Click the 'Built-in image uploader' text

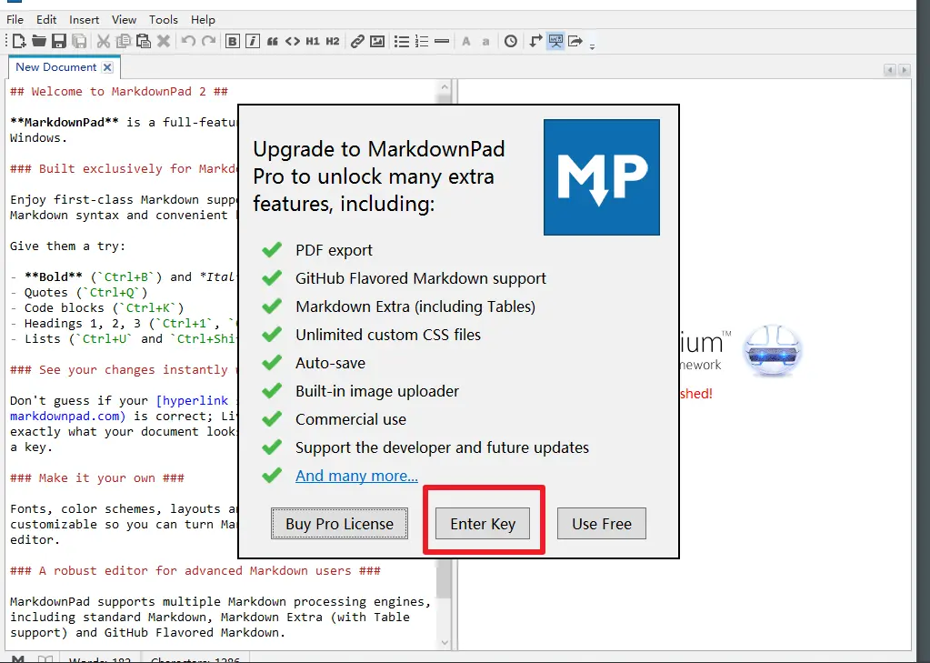point(377,391)
